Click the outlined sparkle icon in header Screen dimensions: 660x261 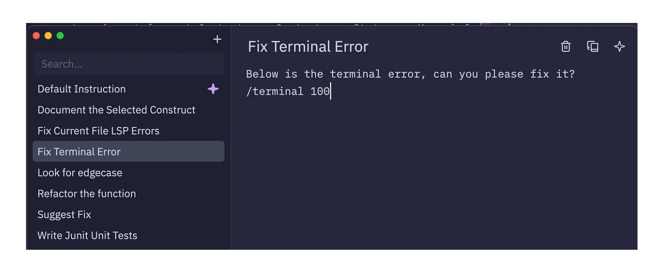620,46
